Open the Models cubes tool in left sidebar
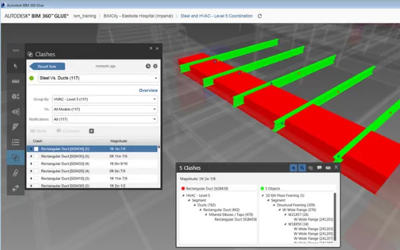Image resolution: width=400 pixels, height=250 pixels. [15, 97]
